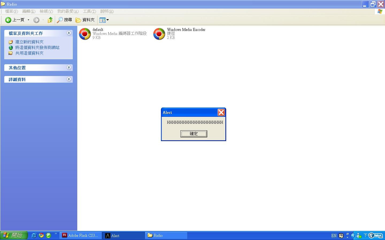Switch to Alert taskbar button
Viewport: 385px width, 240px height.
pyautogui.click(x=124, y=235)
